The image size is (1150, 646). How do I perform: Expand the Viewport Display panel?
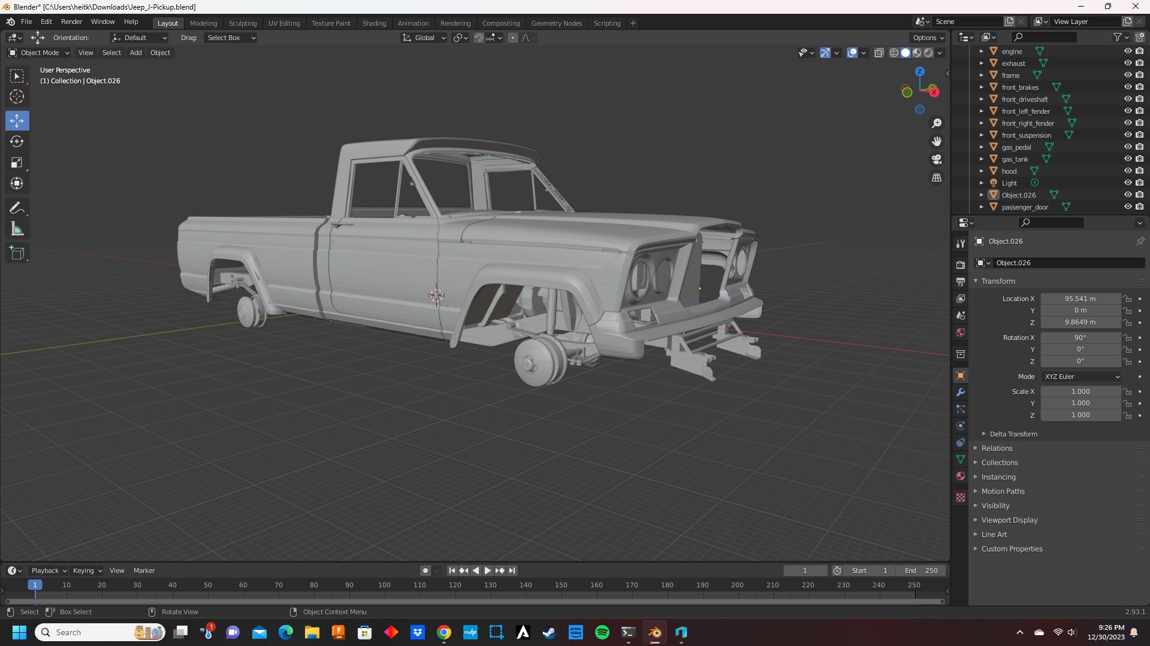click(x=1009, y=520)
